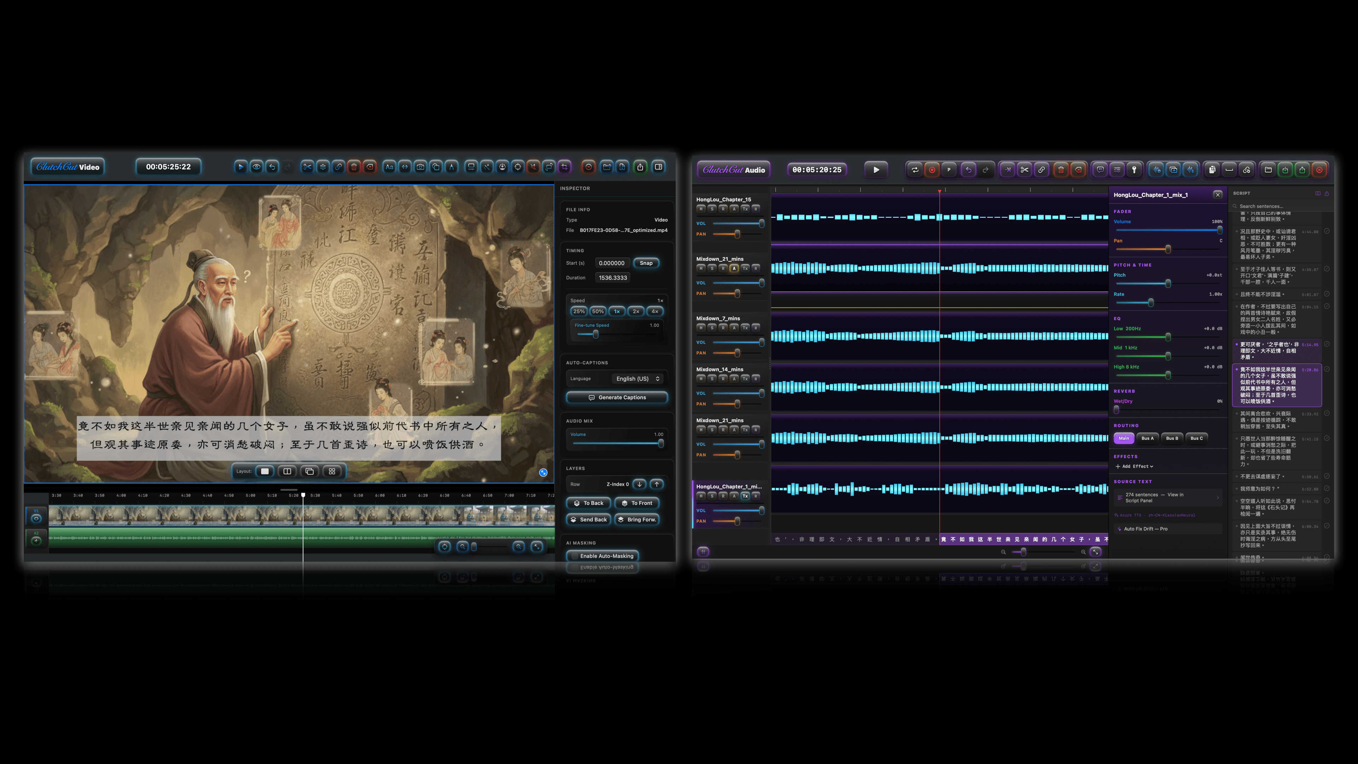
Task: Click the To Back layer button
Action: click(x=588, y=504)
